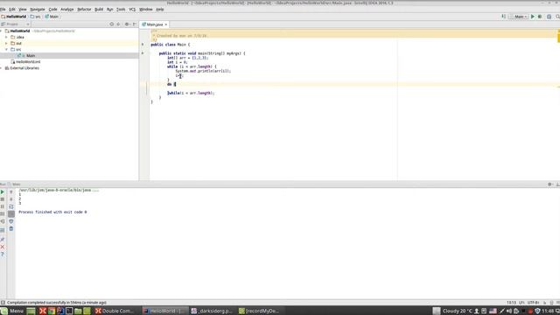
Task: Click the taskbar volume icon
Action: pos(509,311)
